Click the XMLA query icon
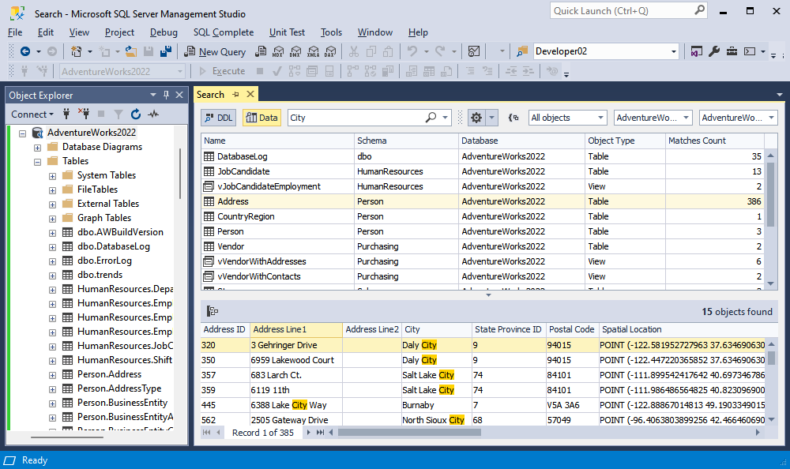This screenshot has height=469, width=790. (x=314, y=51)
